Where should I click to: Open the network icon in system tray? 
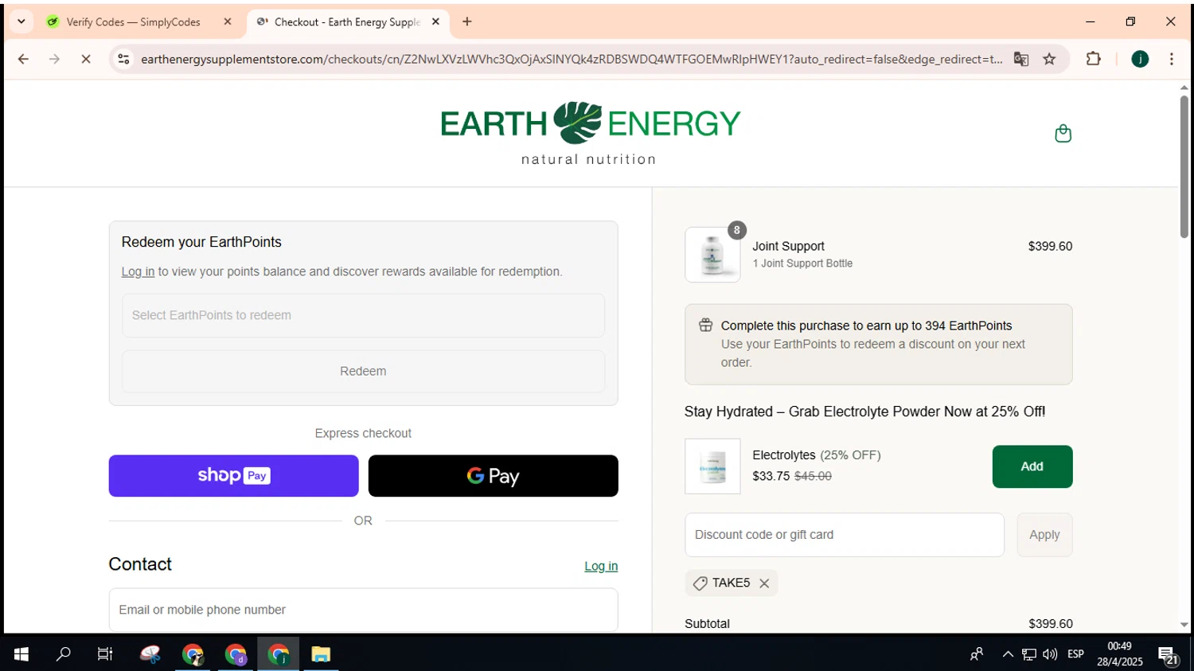pyautogui.click(x=1029, y=654)
